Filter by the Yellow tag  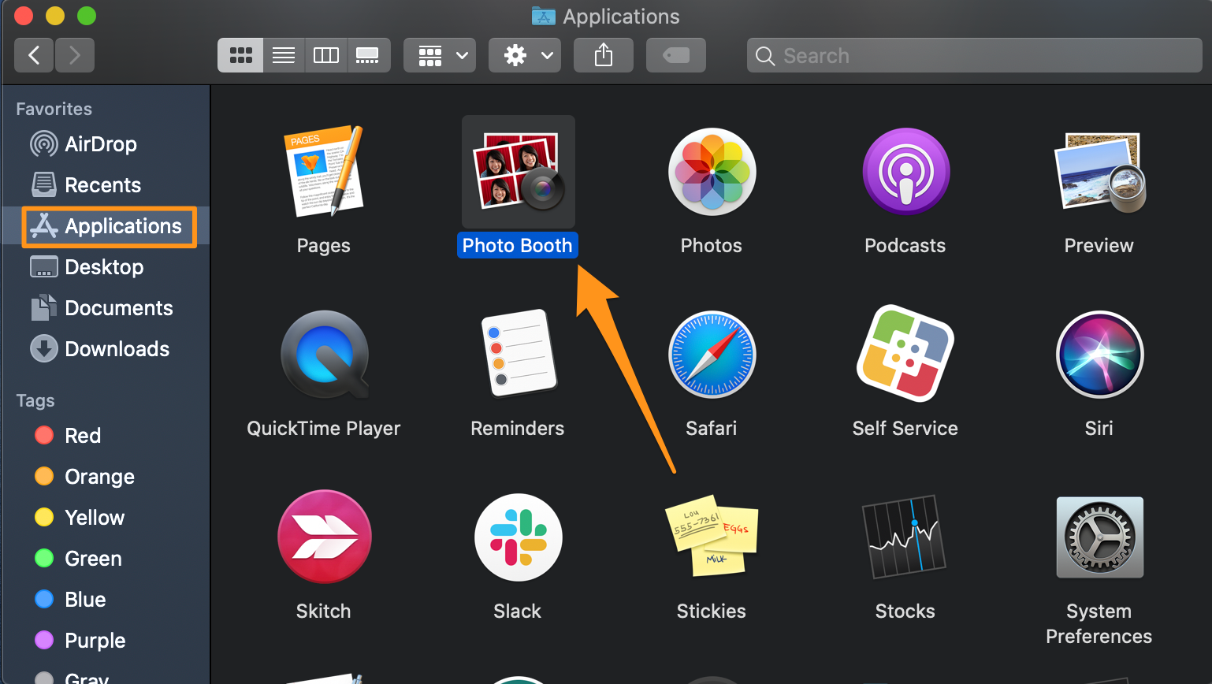click(x=105, y=518)
